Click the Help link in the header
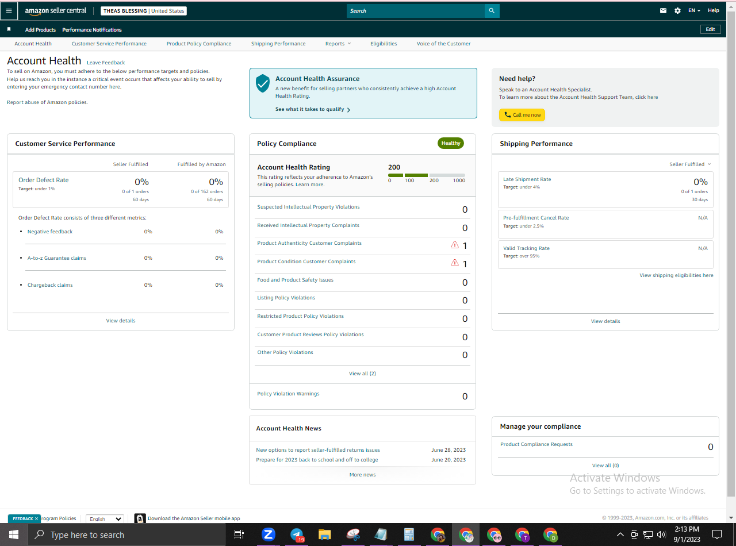Screen dimensions: 736x546 click(714, 11)
